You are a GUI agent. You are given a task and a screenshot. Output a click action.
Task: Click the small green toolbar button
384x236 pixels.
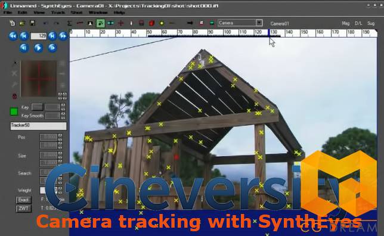[212, 23]
